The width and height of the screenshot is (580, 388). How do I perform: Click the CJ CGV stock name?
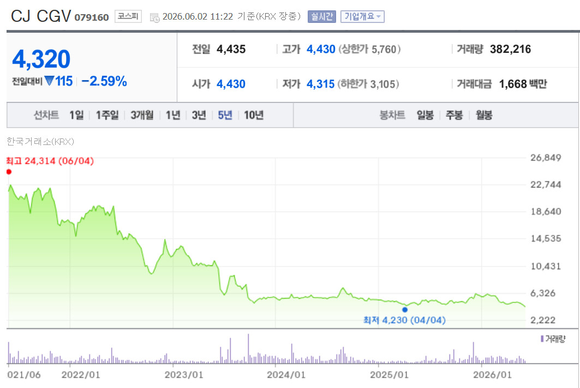(x=41, y=16)
